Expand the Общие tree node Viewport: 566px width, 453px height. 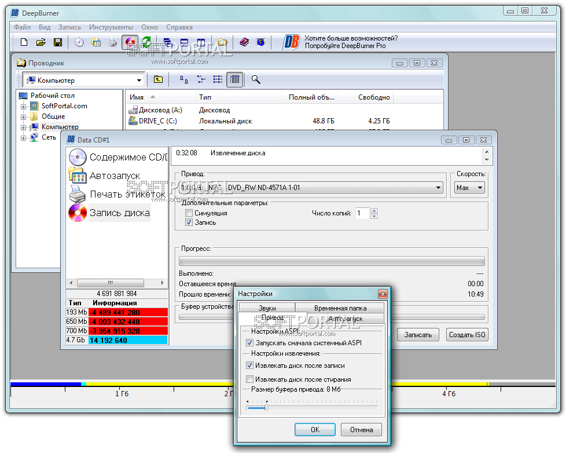point(24,117)
